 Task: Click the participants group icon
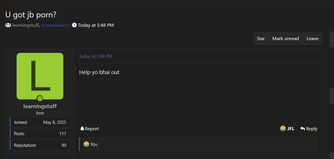coord(8,25)
